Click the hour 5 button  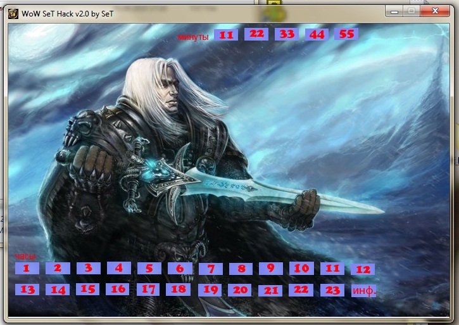[149, 268]
